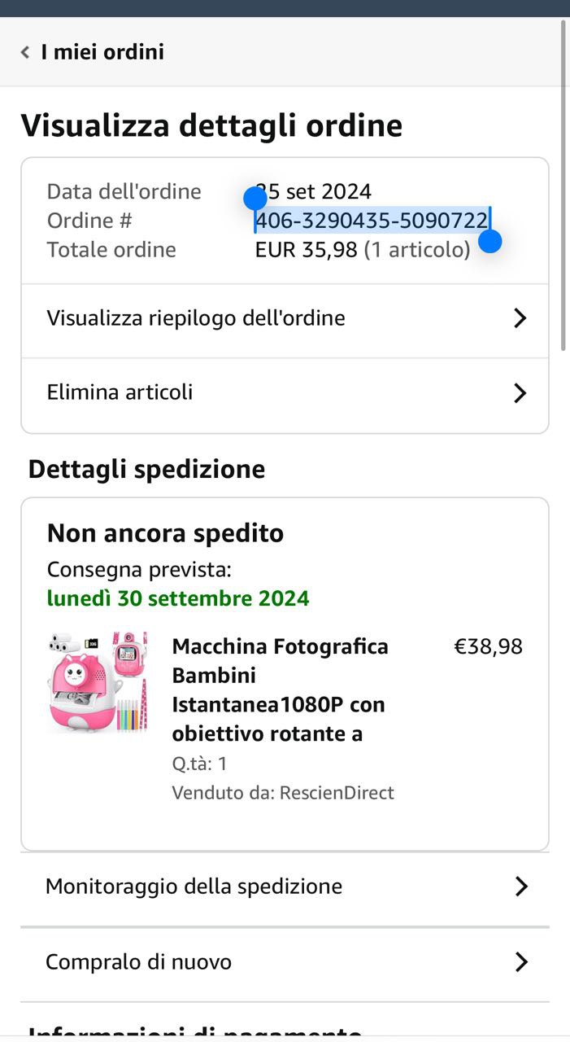The image size is (570, 1042).
Task: Click the seller name RescienDirect
Action: click(x=337, y=793)
